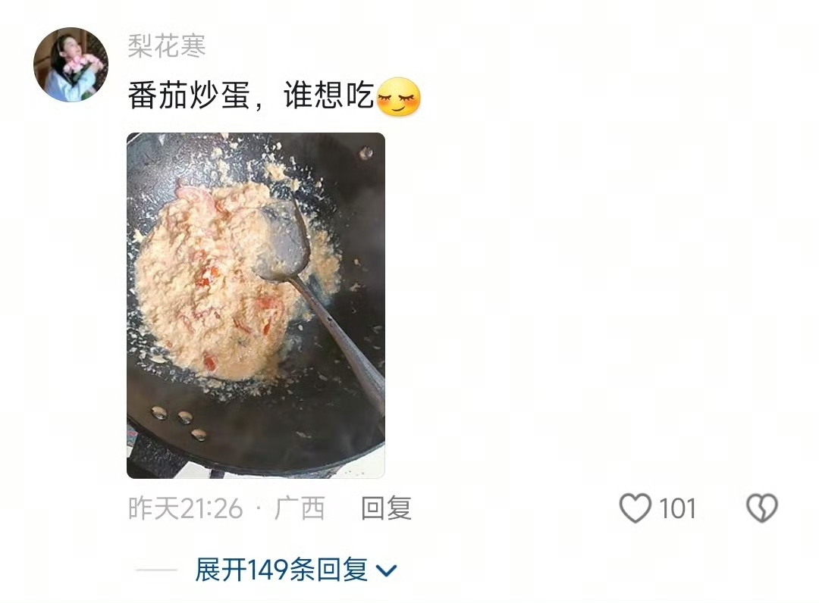Tap the blushing emoji in the comment

click(399, 96)
